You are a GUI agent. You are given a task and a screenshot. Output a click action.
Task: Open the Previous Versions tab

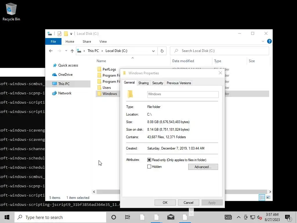[179, 83]
